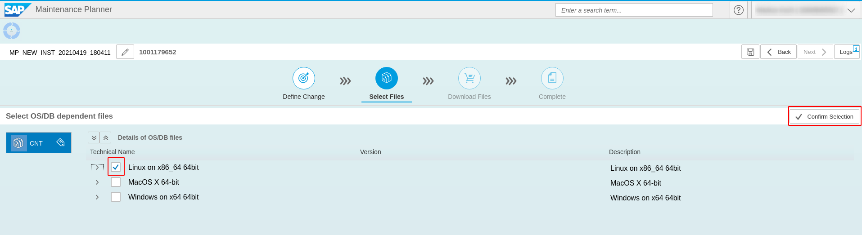
Task: Select the Complete step icon
Action: pyautogui.click(x=552, y=78)
